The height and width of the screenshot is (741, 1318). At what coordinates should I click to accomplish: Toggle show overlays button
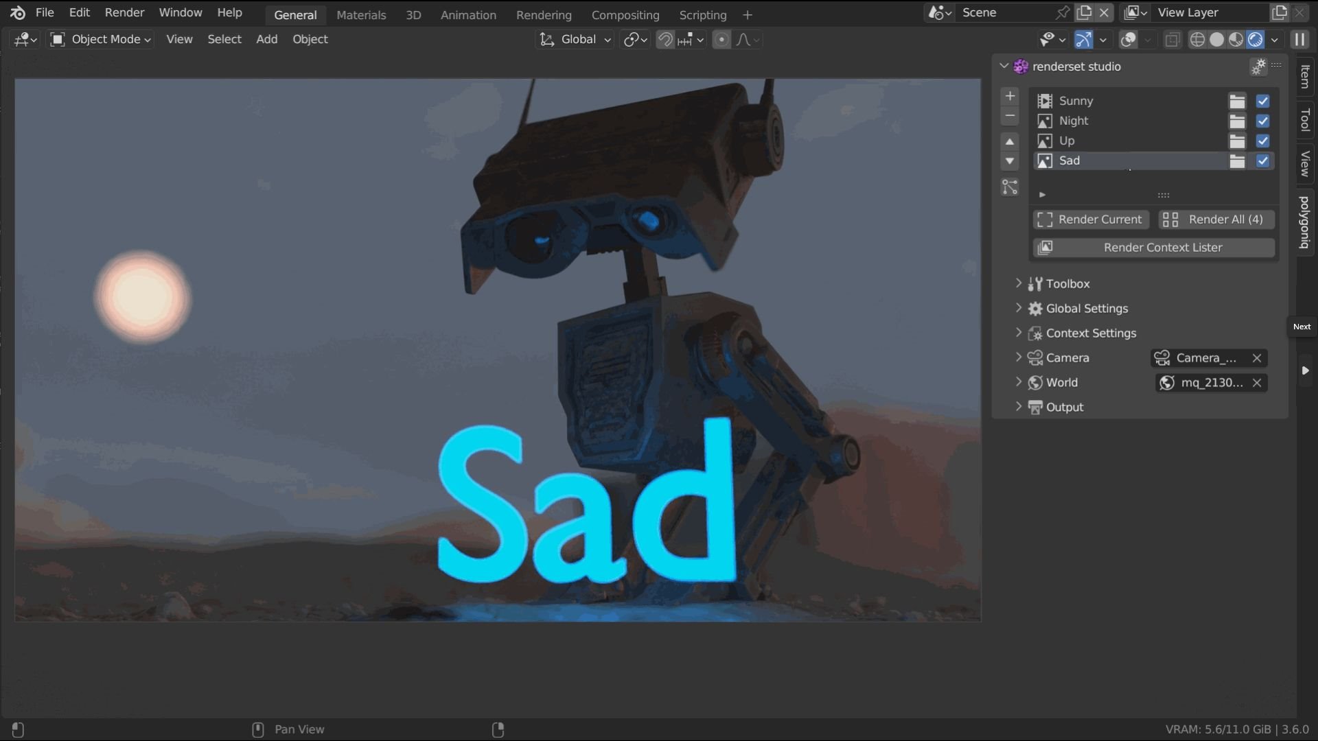[x=1129, y=40]
